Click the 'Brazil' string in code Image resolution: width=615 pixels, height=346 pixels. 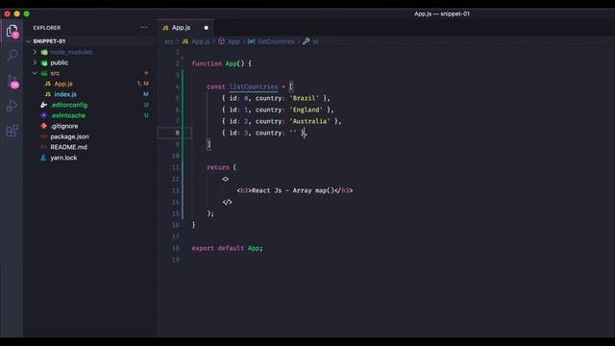[304, 98]
